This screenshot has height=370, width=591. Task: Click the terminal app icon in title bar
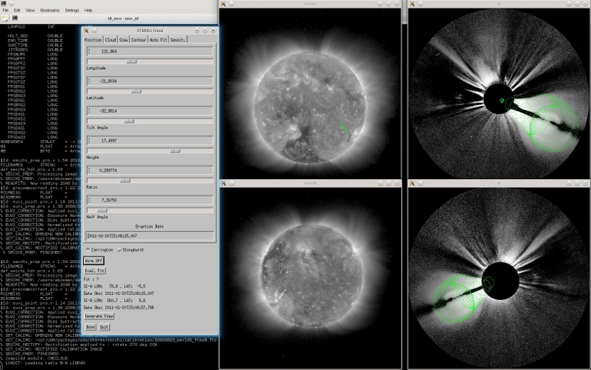[5, 3]
